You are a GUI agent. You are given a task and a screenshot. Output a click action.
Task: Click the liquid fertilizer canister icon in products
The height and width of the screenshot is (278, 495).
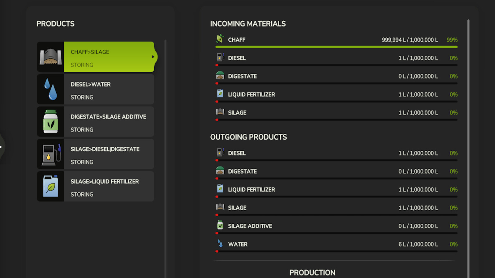(50, 187)
